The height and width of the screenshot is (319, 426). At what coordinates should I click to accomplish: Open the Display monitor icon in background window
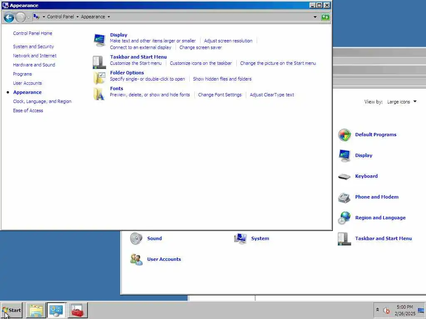coord(344,155)
